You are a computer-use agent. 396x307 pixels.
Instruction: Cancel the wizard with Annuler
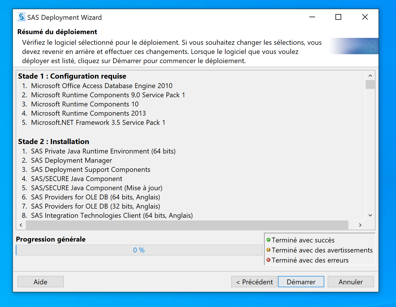tap(350, 282)
